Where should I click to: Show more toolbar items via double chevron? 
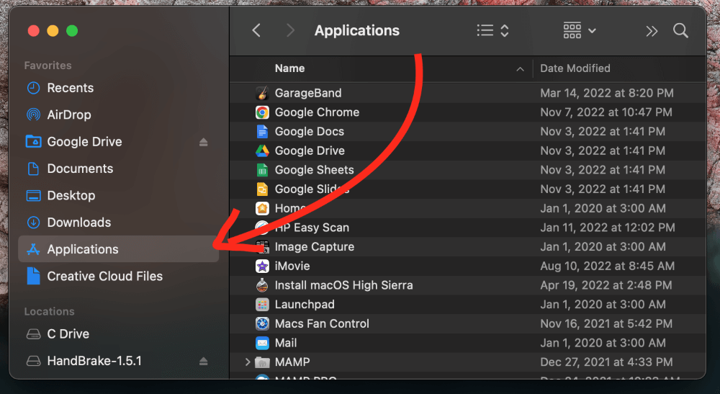[x=652, y=31]
